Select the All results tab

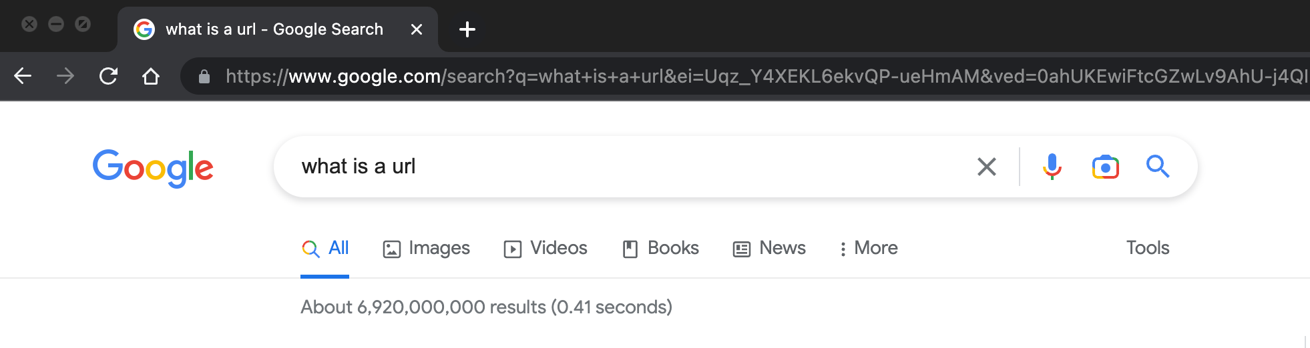coord(325,248)
